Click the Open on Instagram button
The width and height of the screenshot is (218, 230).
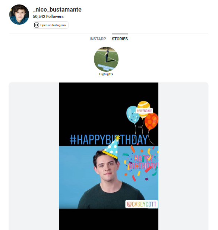(x=51, y=25)
